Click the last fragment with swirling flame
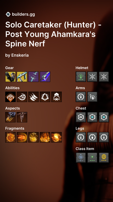This screenshot has width=113, height=202. coord(56,137)
